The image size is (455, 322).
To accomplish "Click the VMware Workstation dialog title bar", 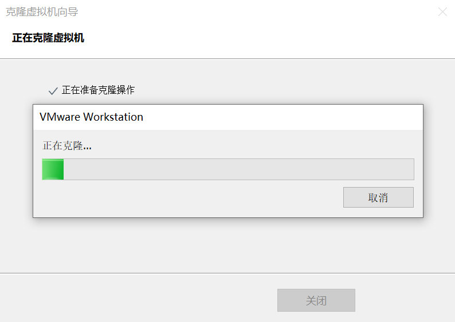I will pyautogui.click(x=228, y=117).
